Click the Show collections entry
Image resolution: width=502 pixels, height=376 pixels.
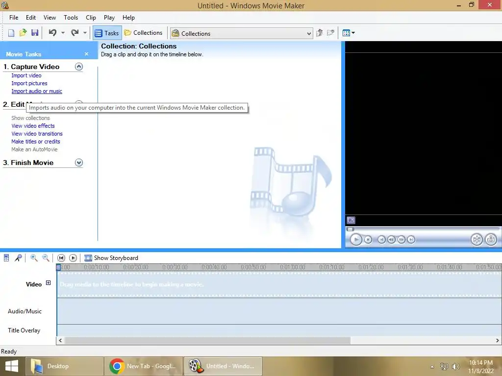tap(31, 118)
